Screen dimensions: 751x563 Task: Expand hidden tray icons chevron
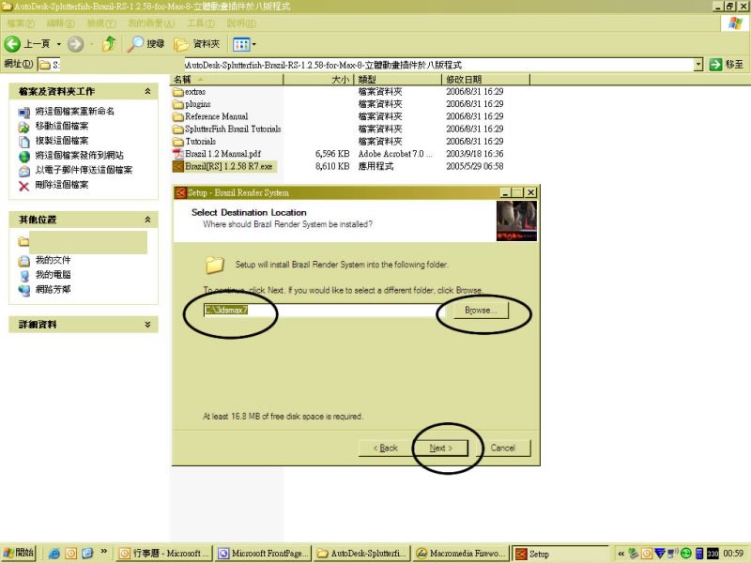621,554
